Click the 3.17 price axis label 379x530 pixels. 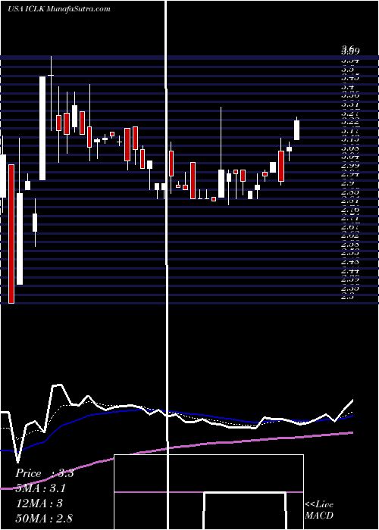click(x=350, y=131)
